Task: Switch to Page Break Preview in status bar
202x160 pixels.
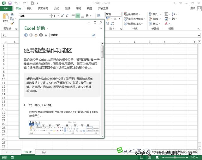Action: pos(157,157)
